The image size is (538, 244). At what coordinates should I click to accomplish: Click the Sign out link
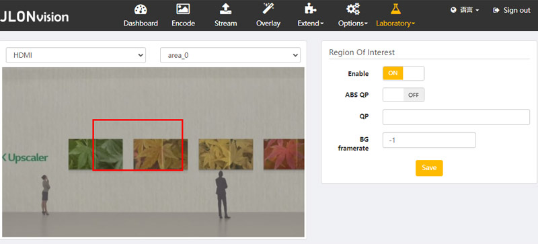[x=512, y=10]
